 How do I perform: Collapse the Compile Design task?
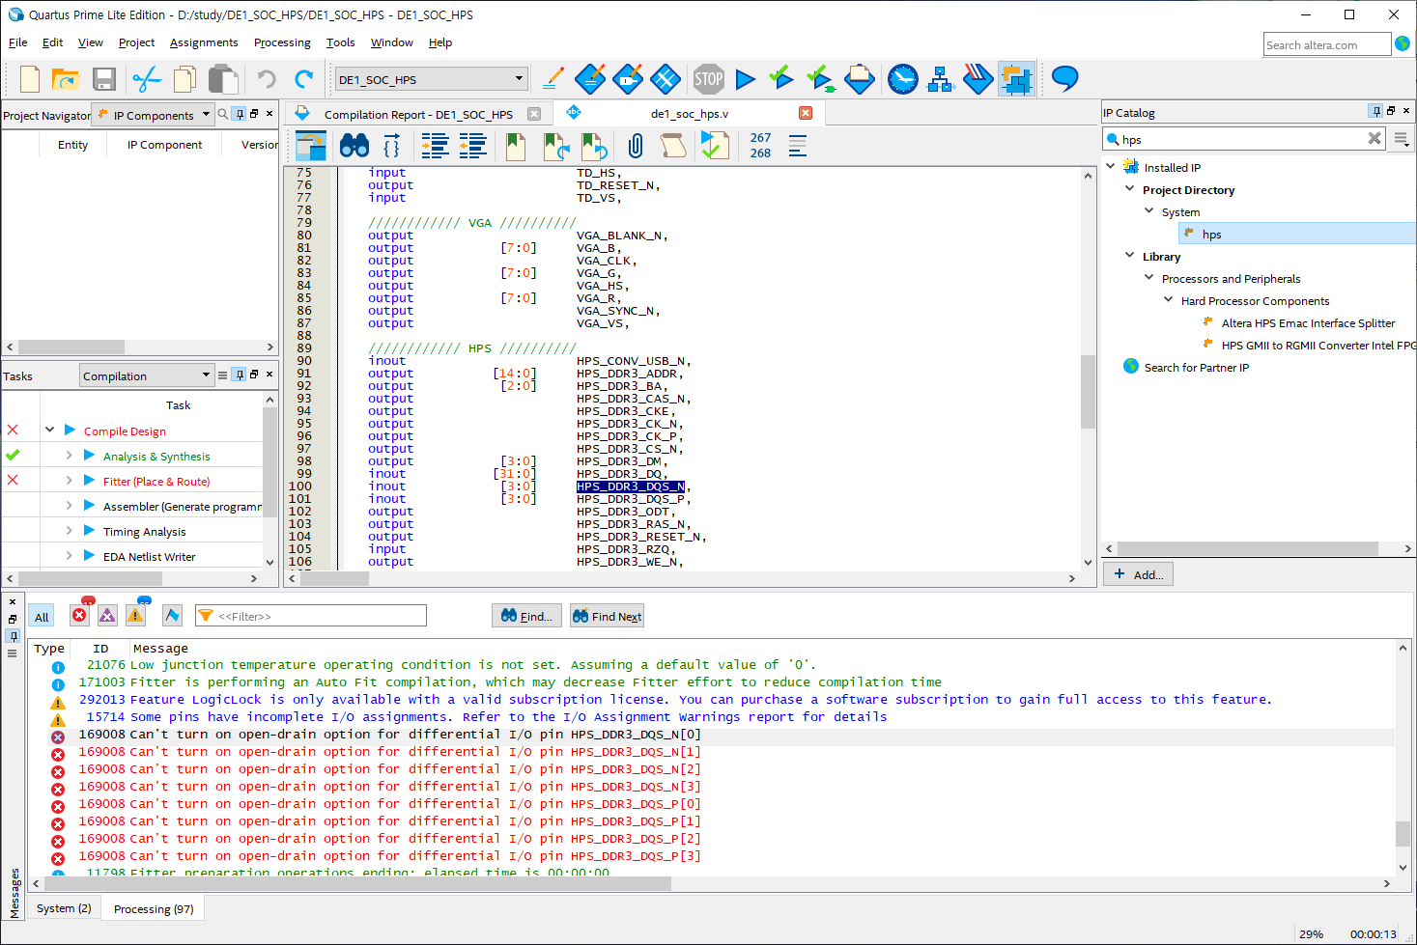[49, 430]
